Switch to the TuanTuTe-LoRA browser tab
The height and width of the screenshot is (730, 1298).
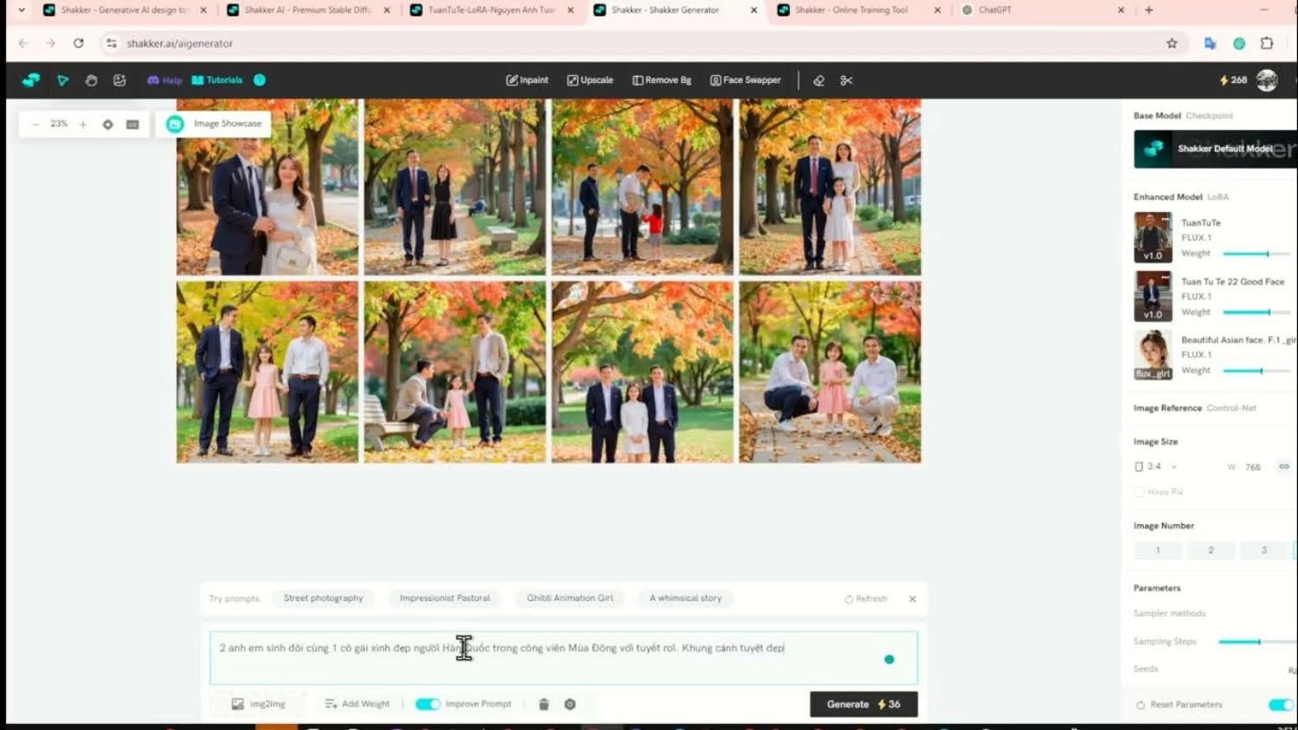pyautogui.click(x=492, y=10)
